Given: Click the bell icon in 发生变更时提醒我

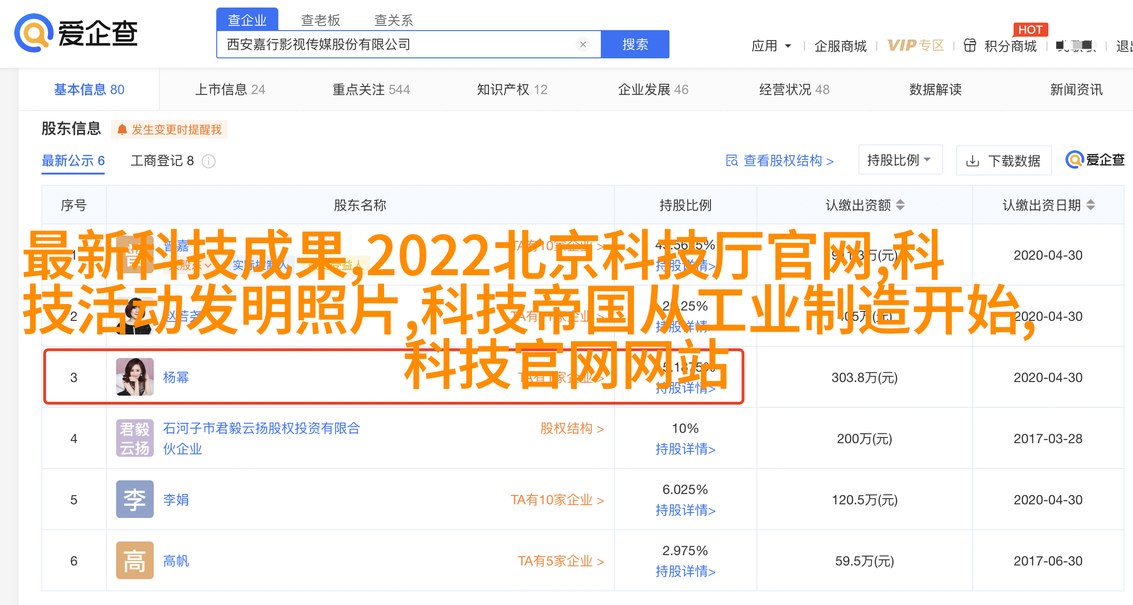Looking at the screenshot, I should [122, 129].
